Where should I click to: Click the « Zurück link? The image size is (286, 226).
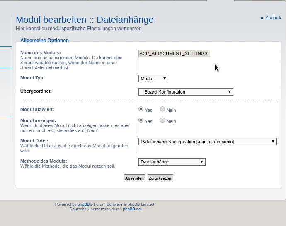coord(271,18)
